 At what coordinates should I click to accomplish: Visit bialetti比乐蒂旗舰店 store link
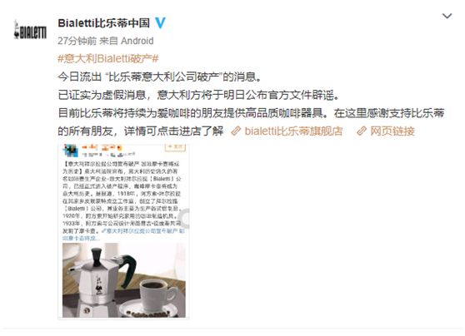click(293, 131)
